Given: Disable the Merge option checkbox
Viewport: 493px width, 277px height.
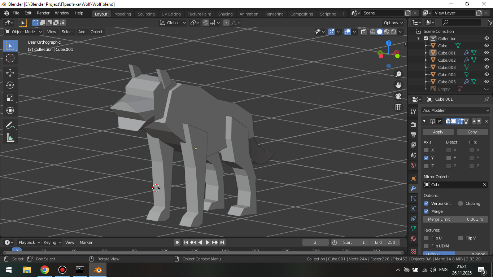Looking at the screenshot, I should click(426, 211).
